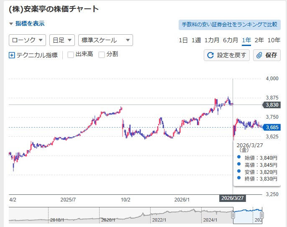Select the 1カ月 period tab

coord(212,40)
